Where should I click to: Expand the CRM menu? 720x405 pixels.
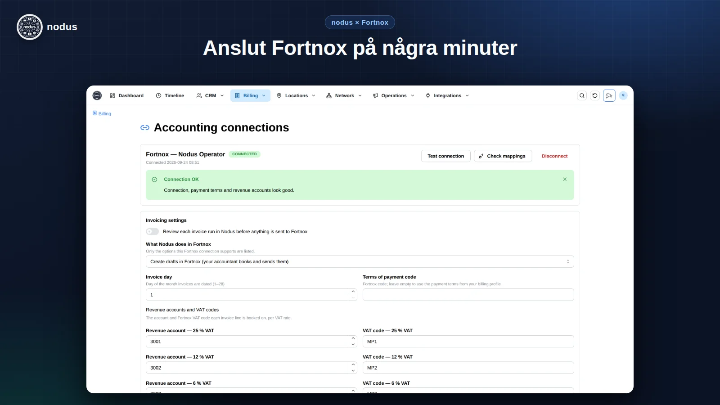[x=210, y=95]
